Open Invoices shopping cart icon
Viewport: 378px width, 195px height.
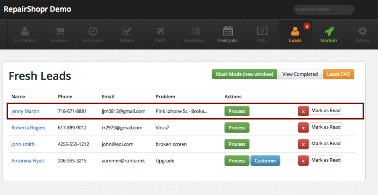(x=59, y=31)
